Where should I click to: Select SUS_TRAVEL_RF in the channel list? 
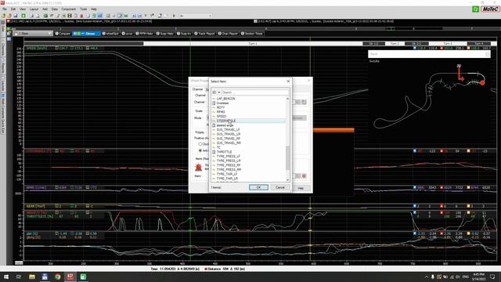coord(229,139)
